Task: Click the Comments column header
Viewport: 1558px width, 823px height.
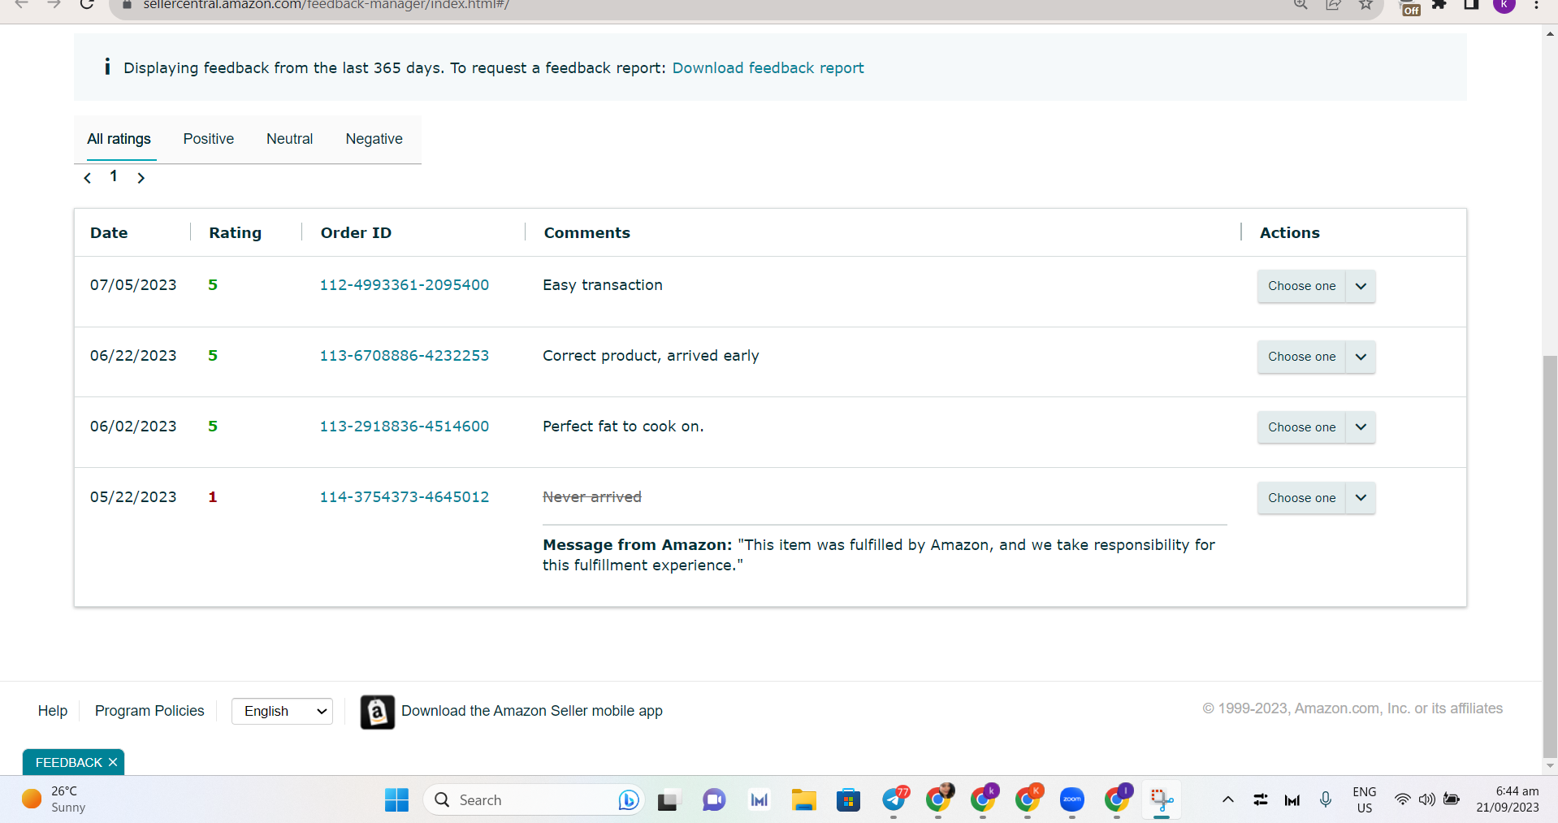Action: coord(587,233)
